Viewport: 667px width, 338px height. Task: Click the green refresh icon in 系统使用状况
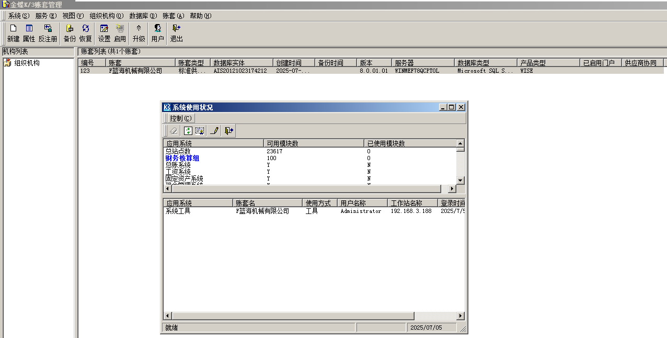188,131
